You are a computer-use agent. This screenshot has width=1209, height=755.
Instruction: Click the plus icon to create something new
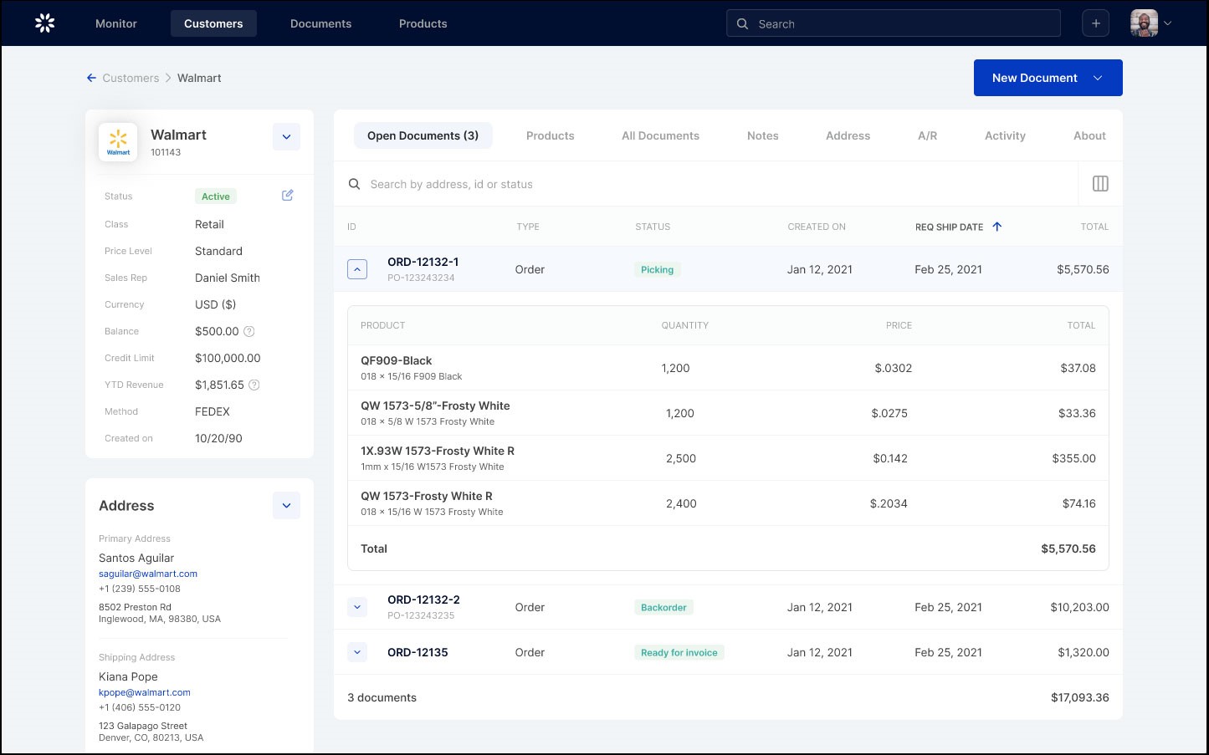click(x=1095, y=23)
